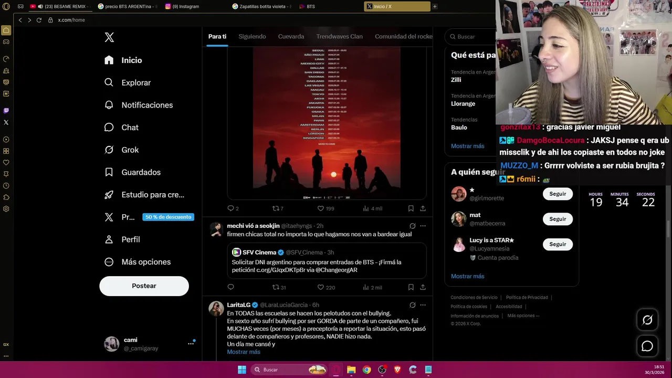Switch to the Instagram browser tab
This screenshot has height=378, width=672.
(x=195, y=6)
